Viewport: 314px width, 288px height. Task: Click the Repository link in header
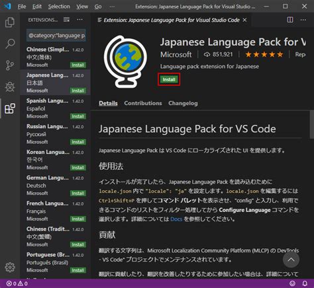pyautogui.click(x=300, y=54)
